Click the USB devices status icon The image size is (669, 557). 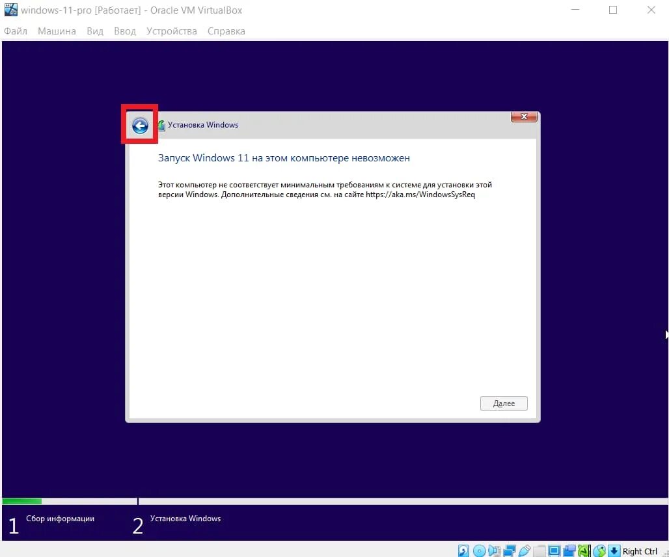525,550
